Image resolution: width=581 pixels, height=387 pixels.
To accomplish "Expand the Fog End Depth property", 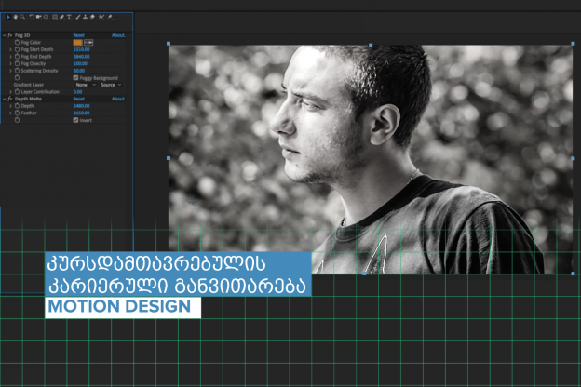I will pos(11,57).
